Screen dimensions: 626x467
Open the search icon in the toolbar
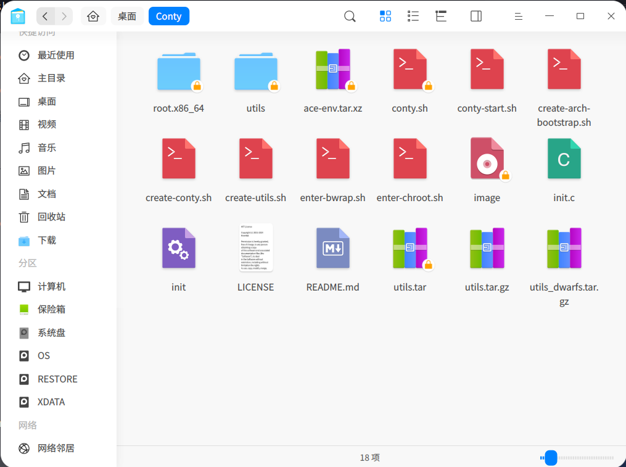tap(350, 17)
